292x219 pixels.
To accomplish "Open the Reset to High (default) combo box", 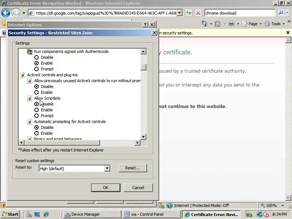I will (x=75, y=169).
